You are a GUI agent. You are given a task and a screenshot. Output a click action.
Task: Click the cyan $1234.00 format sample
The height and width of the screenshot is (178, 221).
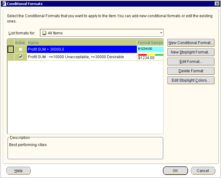pyautogui.click(x=150, y=49)
